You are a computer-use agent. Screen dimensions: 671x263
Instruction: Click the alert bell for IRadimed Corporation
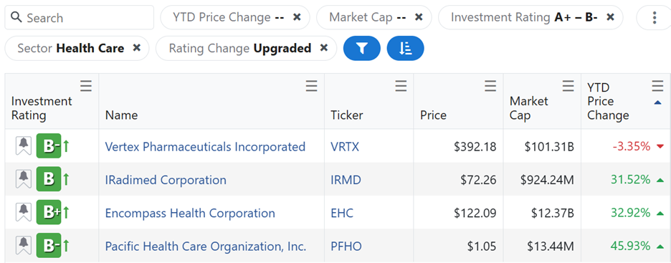coord(24,179)
